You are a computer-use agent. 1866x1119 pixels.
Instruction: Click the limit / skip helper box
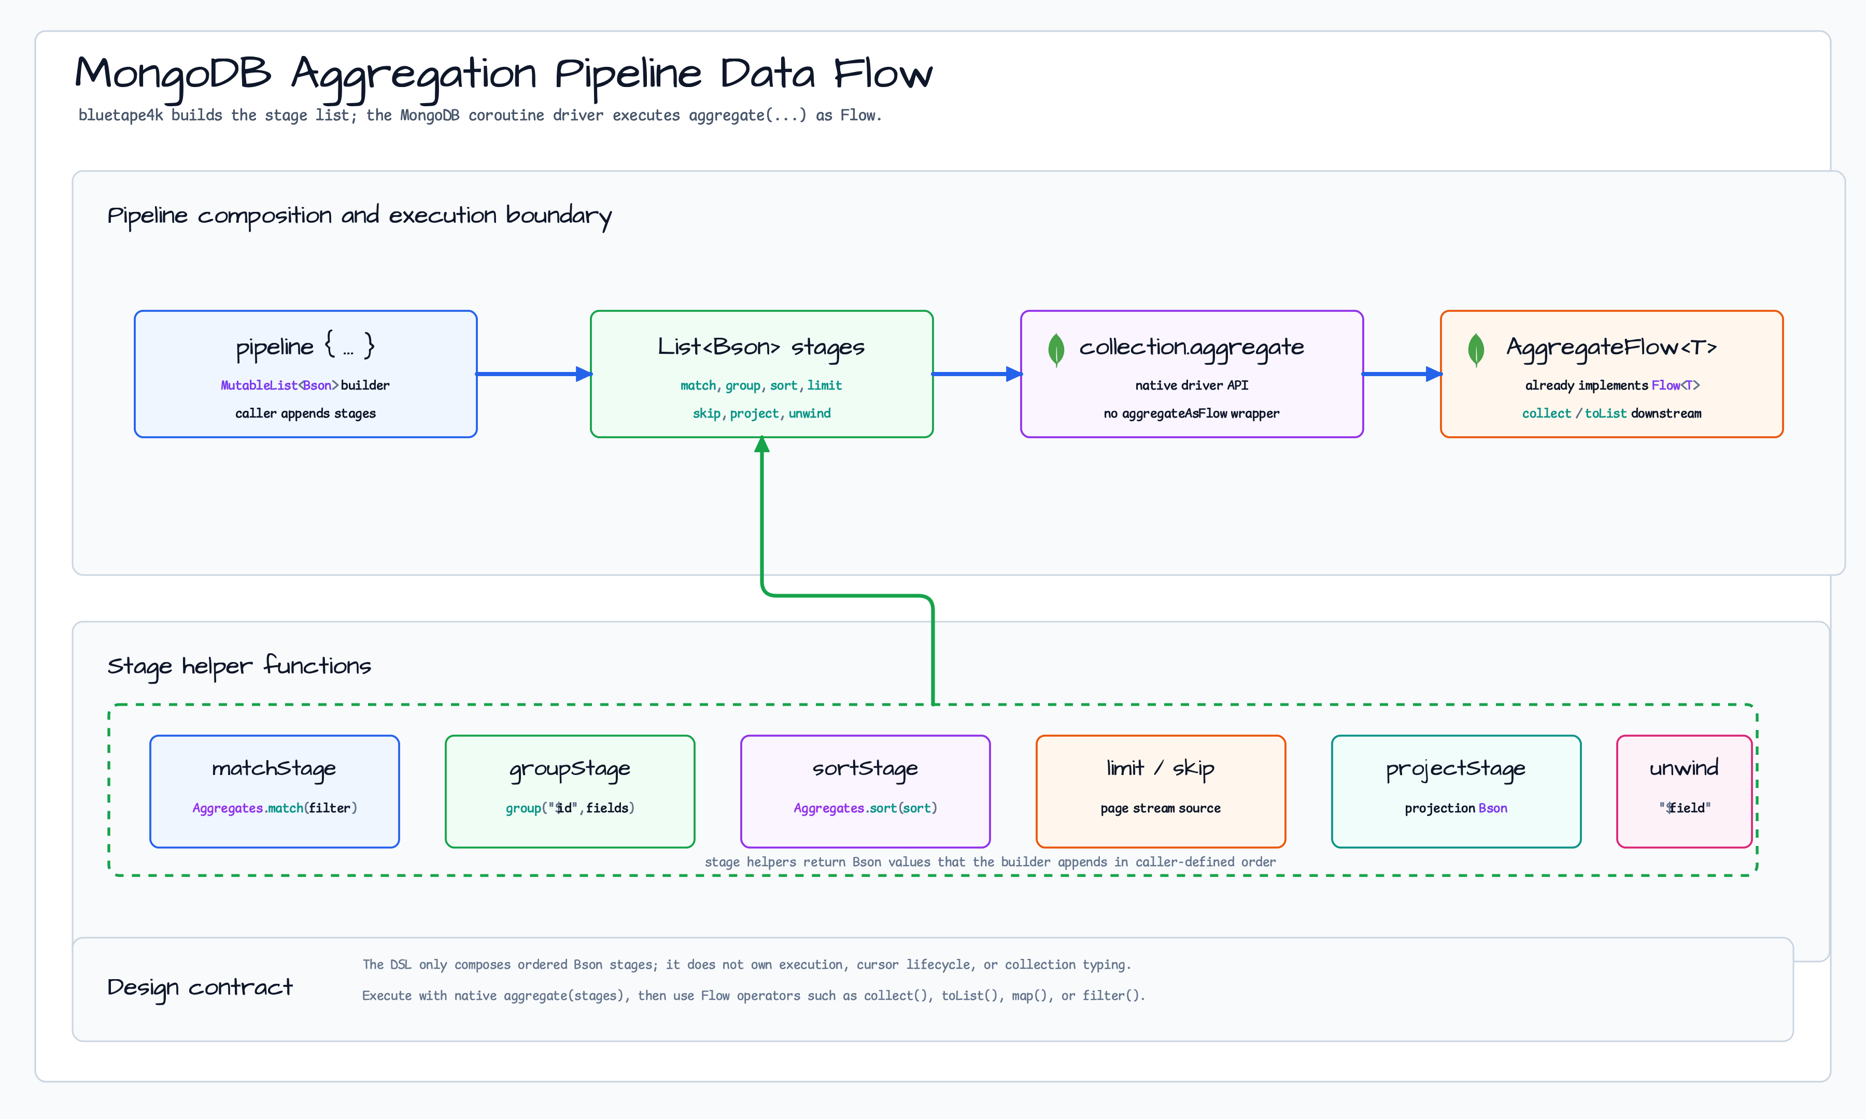click(x=1161, y=792)
